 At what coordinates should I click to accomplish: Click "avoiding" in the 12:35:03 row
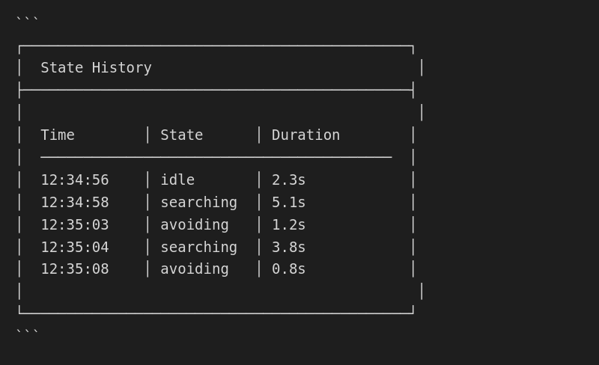coord(195,225)
